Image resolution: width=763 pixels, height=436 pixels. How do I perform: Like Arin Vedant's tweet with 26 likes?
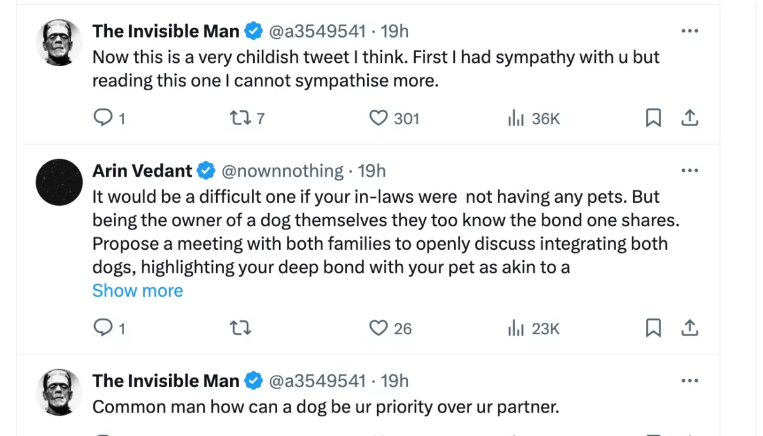click(379, 328)
